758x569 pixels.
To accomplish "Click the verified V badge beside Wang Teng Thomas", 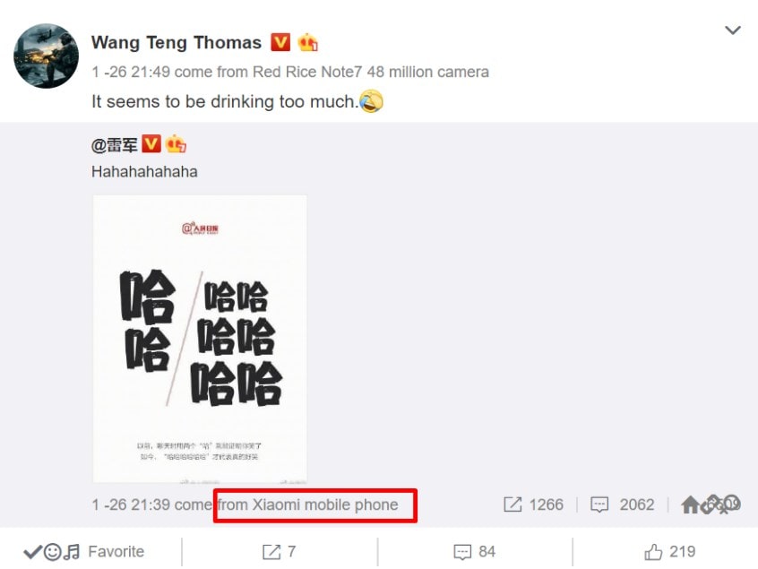I will point(280,42).
